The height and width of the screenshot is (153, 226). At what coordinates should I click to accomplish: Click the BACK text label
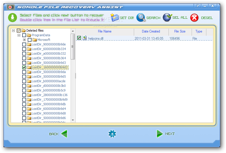pyautogui.click(x=54, y=134)
